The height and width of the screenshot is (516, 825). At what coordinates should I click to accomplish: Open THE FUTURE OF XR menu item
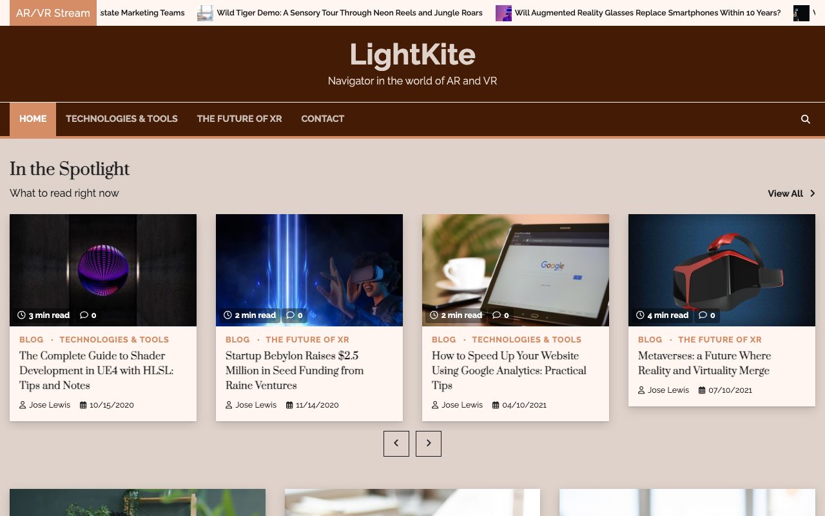(239, 119)
